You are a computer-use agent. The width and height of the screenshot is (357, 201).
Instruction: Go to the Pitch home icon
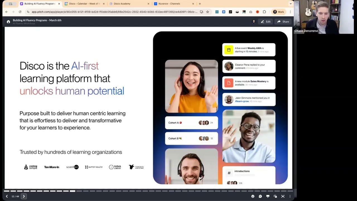tap(8, 21)
